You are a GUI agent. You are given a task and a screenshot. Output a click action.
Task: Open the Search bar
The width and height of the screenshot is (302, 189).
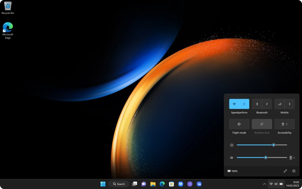[119, 183]
